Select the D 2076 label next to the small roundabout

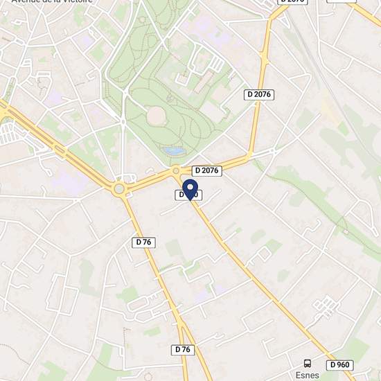click(207, 170)
